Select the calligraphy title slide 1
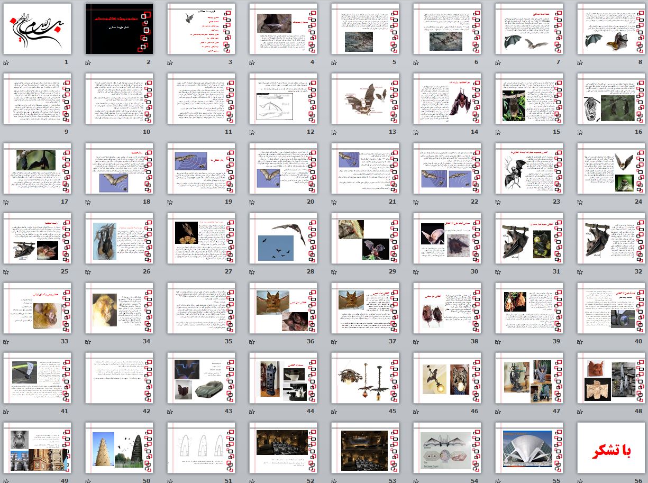 (x=37, y=29)
